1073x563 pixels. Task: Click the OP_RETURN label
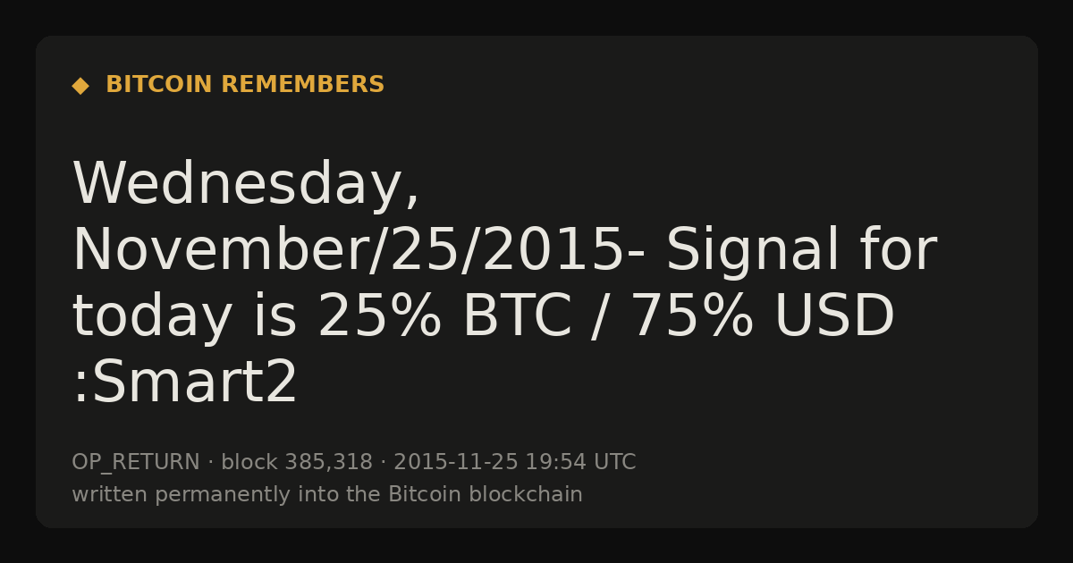pos(136,463)
